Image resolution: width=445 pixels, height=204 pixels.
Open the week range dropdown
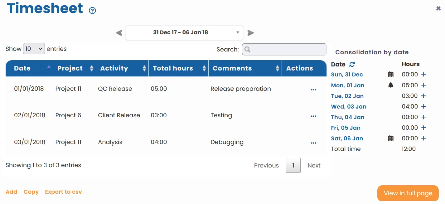pyautogui.click(x=184, y=32)
